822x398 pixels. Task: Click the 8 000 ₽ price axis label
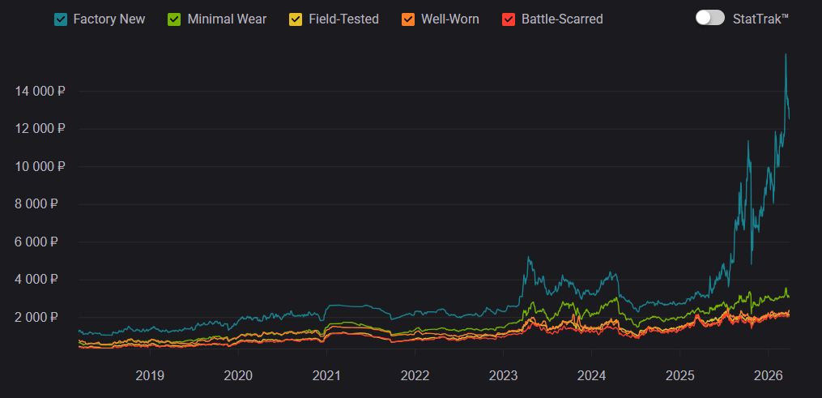40,204
